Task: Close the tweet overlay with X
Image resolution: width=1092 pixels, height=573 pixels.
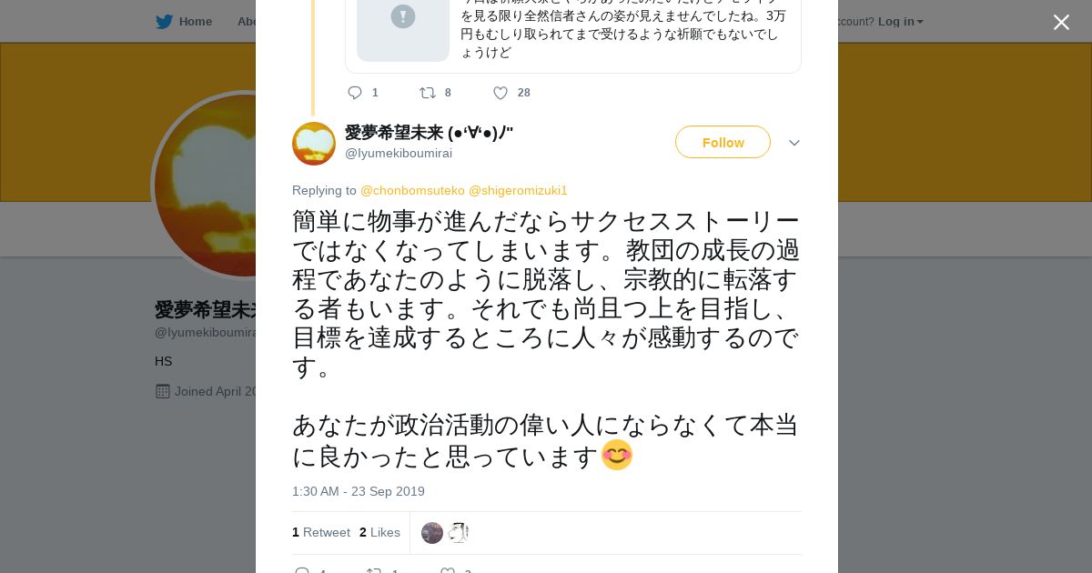Action: click(1061, 22)
